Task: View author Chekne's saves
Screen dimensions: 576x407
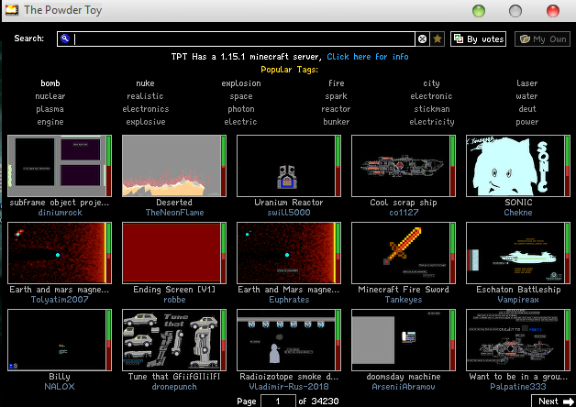Action: pyautogui.click(x=518, y=213)
